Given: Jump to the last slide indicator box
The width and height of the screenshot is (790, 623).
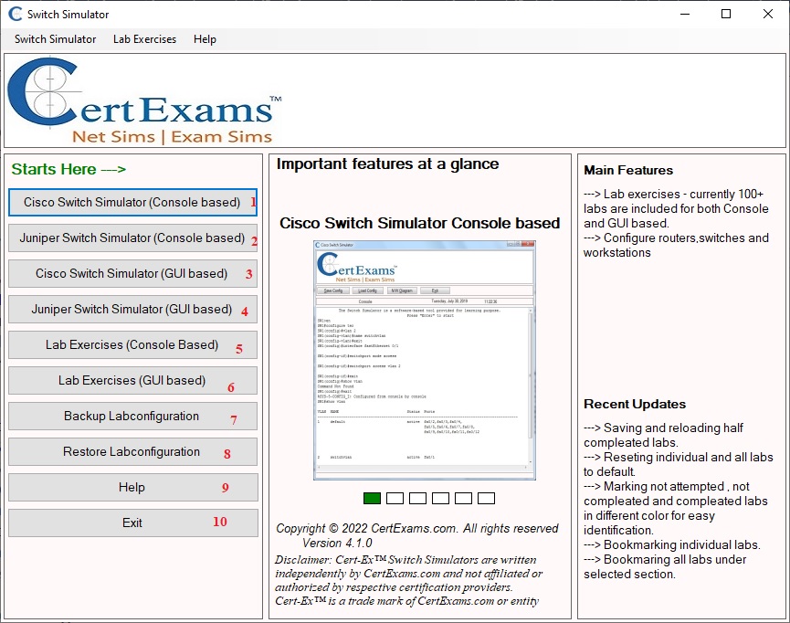Looking at the screenshot, I should point(486,498).
